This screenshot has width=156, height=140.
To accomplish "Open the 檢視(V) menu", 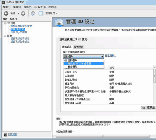I will tap(28, 7).
